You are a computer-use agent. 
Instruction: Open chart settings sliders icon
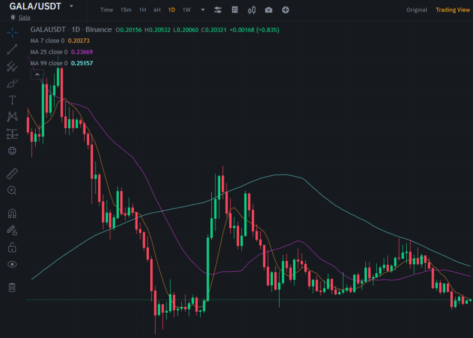coord(218,10)
